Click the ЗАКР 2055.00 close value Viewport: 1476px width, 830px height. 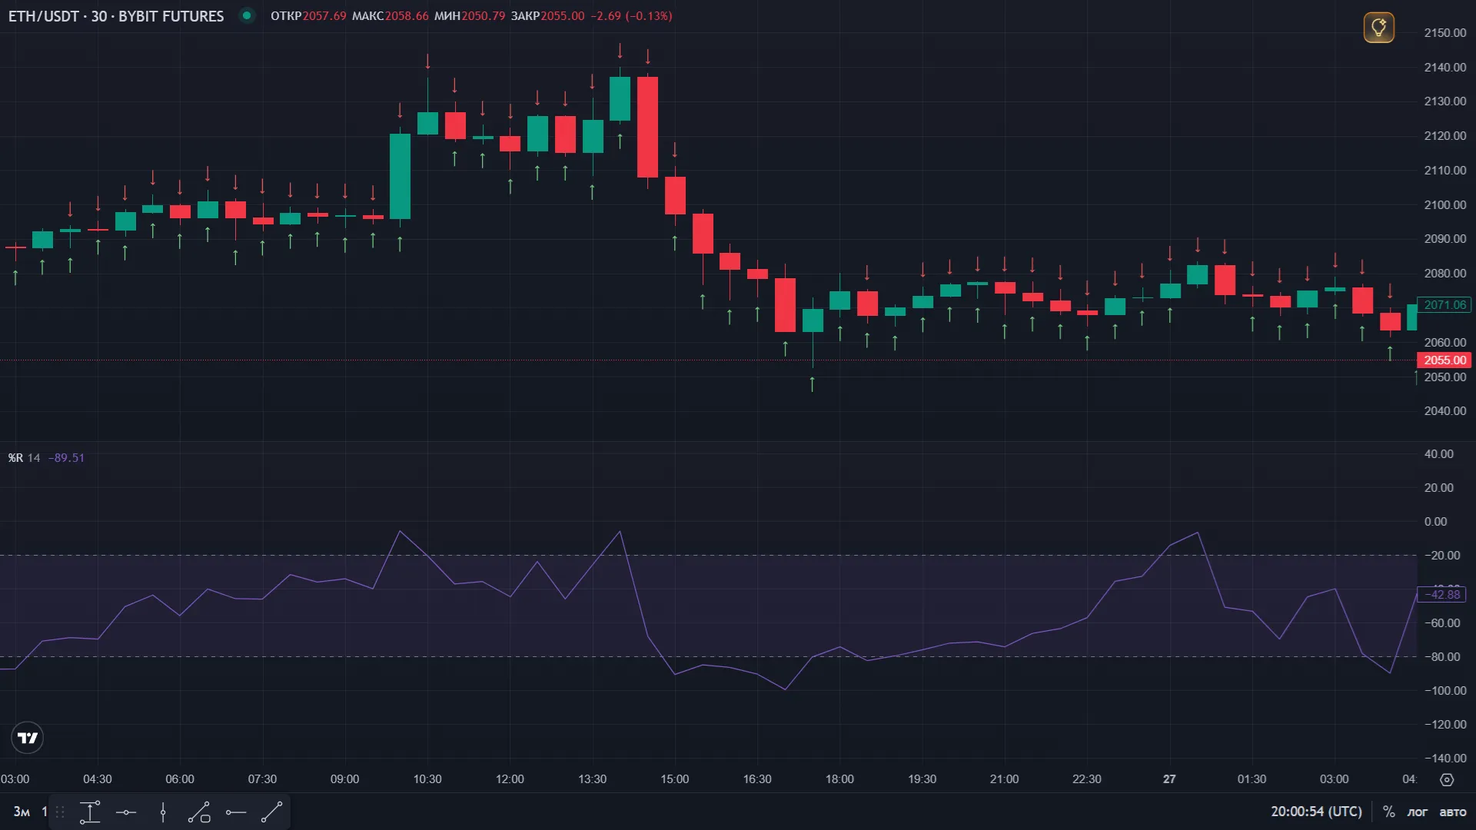click(547, 16)
